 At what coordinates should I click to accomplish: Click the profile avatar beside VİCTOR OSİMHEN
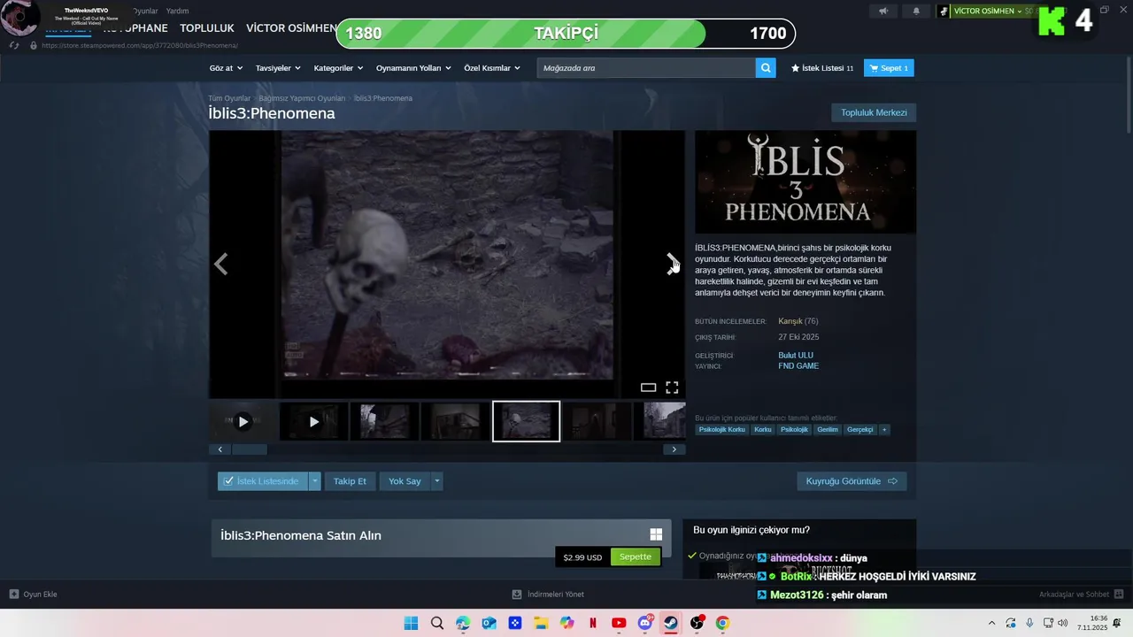pyautogui.click(x=944, y=12)
